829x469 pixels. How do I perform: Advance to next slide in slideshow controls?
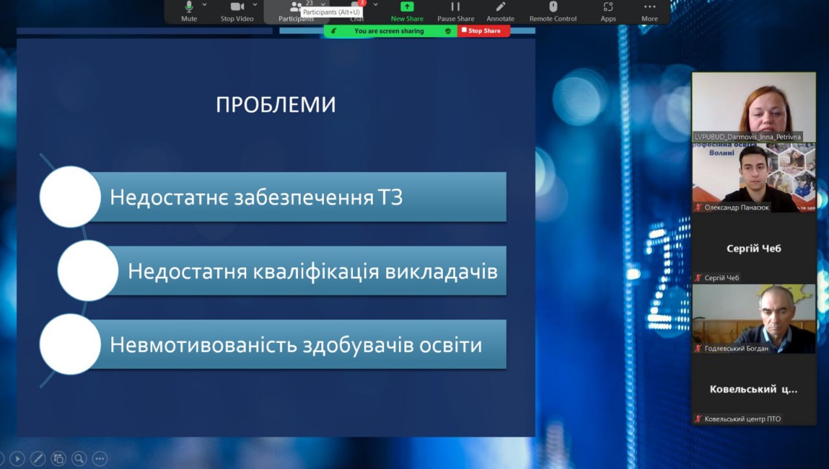pyautogui.click(x=17, y=458)
